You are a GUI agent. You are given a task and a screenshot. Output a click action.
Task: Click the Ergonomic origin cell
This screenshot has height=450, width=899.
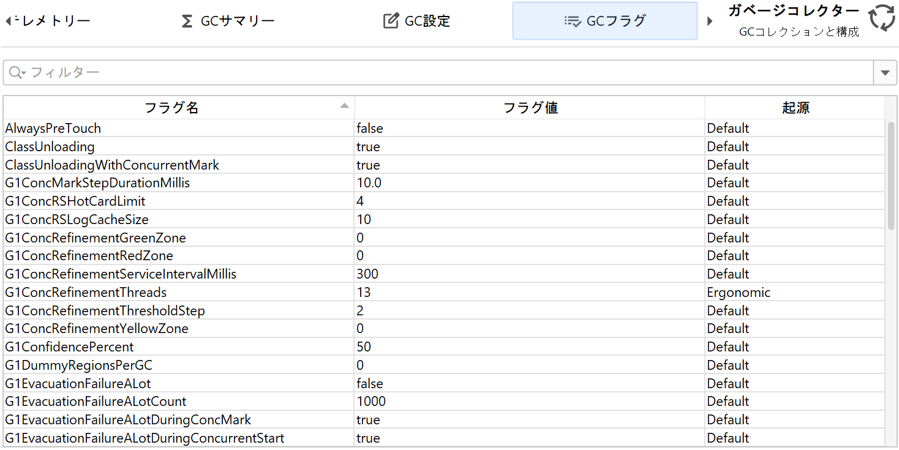click(739, 293)
